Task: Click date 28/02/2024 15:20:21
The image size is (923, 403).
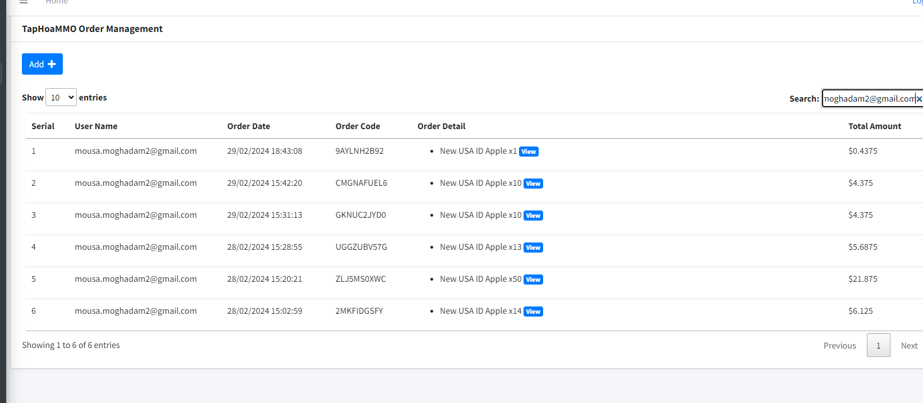Action: pos(265,279)
